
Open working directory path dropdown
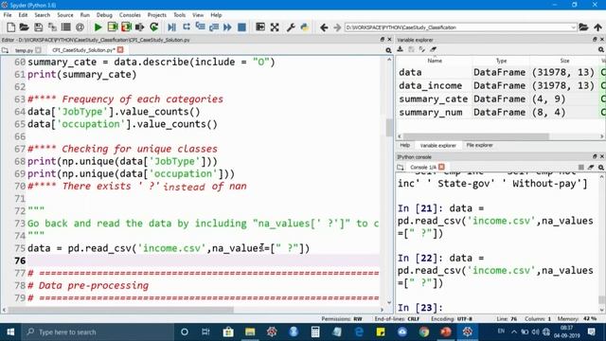573,27
